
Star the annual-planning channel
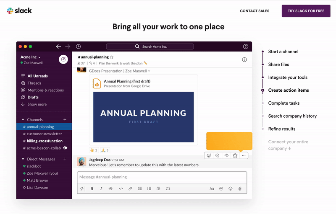tap(112, 57)
